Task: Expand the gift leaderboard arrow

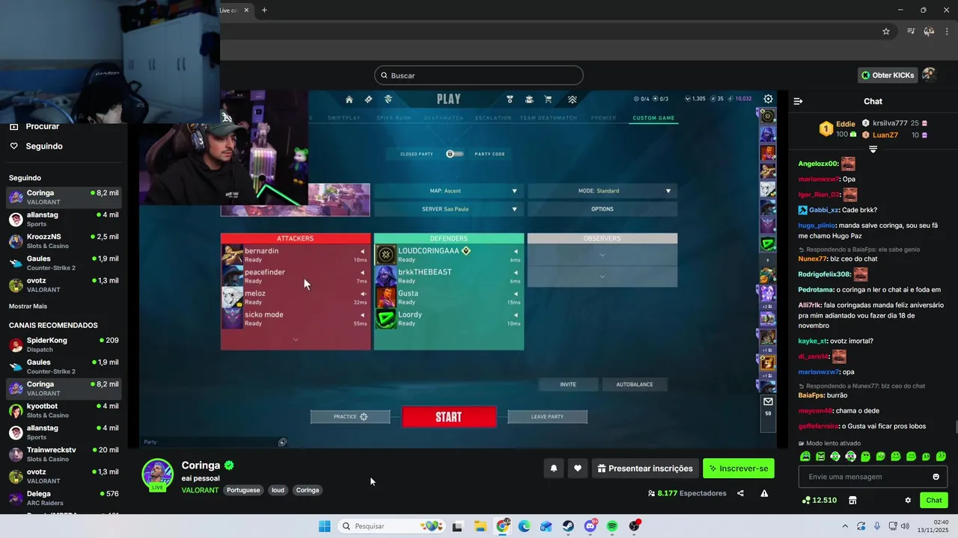Action: pyautogui.click(x=873, y=149)
